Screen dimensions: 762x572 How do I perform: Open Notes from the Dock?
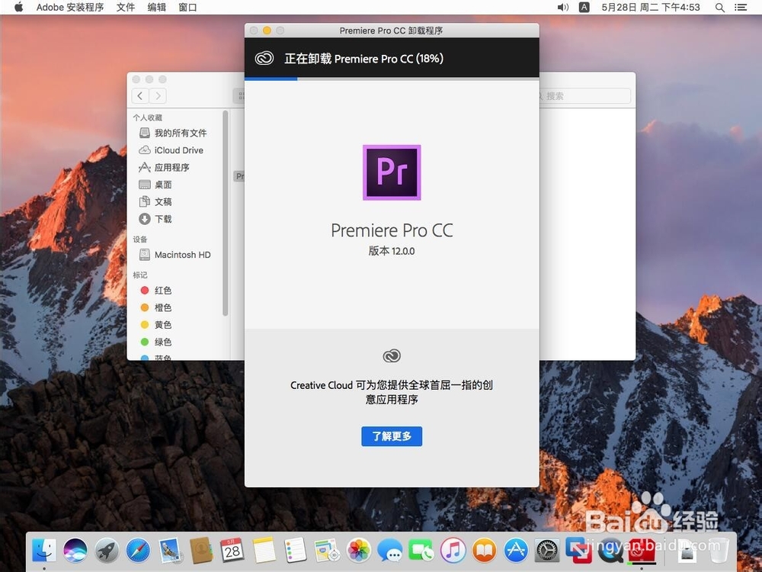264,551
